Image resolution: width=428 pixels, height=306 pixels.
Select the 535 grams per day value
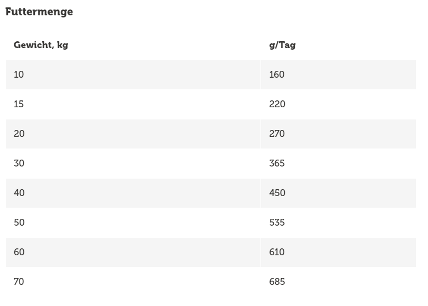click(x=277, y=222)
